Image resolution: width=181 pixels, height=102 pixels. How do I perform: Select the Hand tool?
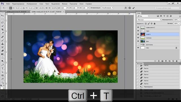pos(3,79)
